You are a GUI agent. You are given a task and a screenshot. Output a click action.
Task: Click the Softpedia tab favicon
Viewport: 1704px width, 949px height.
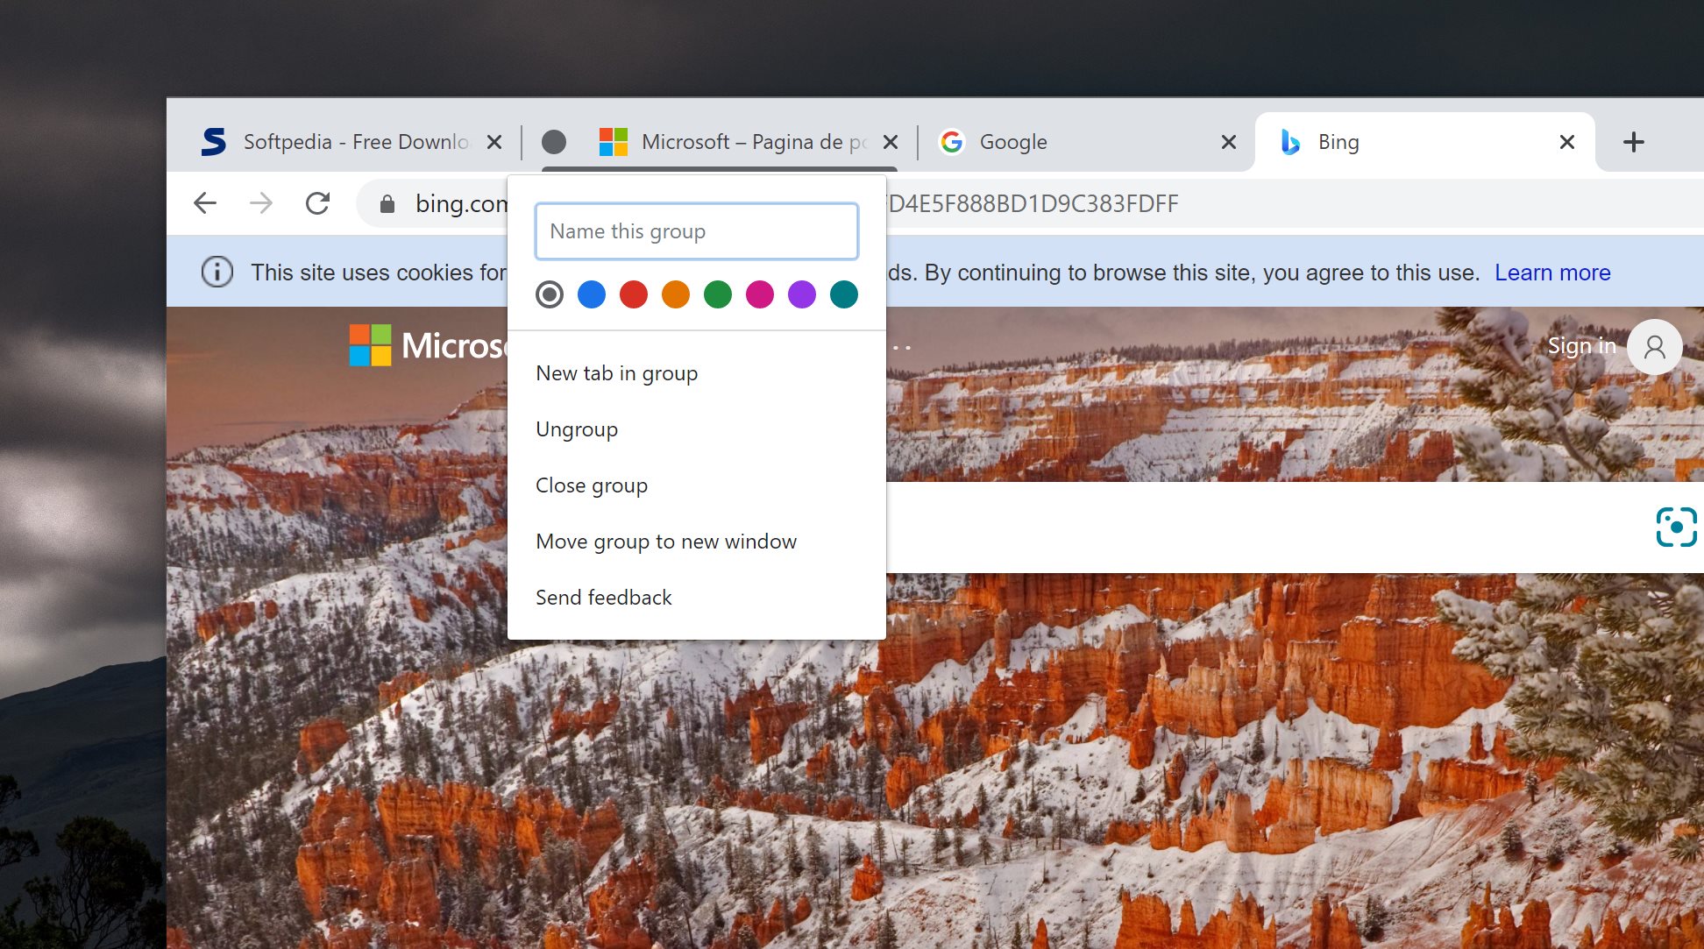coord(215,140)
